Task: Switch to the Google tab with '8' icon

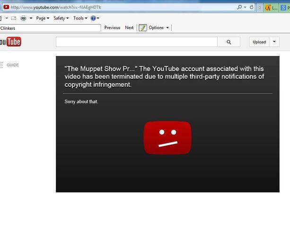Action: coord(285,8)
